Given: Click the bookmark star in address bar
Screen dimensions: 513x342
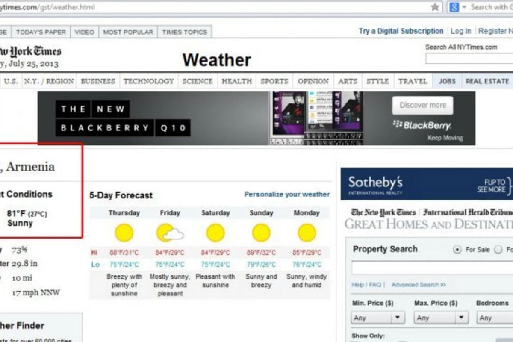Looking at the screenshot, I should [x=435, y=7].
